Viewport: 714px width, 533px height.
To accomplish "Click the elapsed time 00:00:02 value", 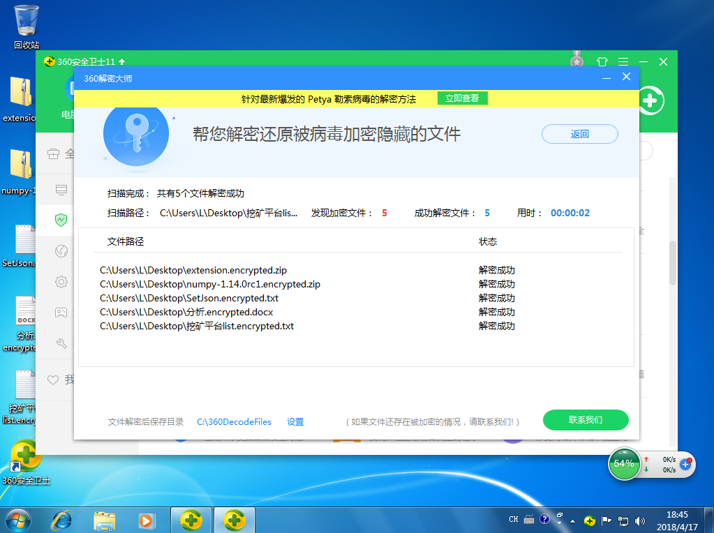I will tap(570, 213).
